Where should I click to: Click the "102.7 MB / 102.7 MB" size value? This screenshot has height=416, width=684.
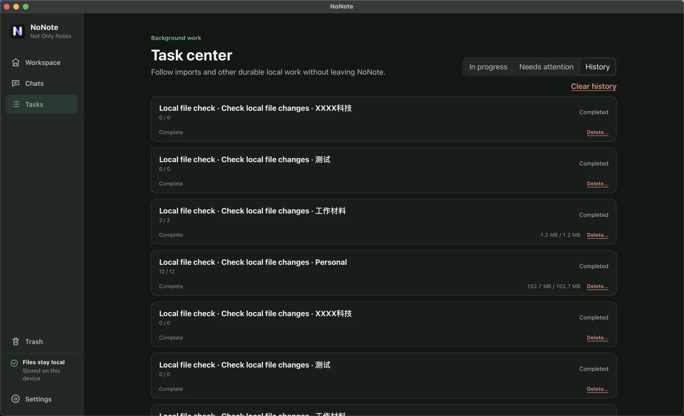point(554,286)
